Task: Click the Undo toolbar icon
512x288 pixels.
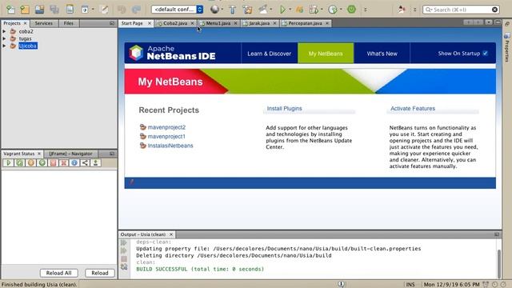Action: 122,10
